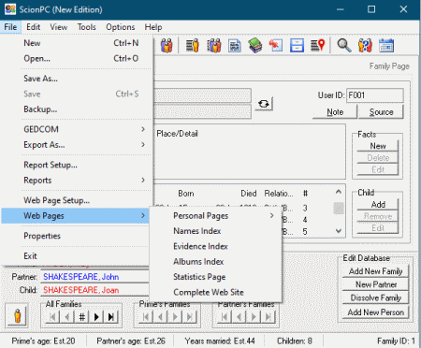Click the User ID field F001
Image resolution: width=421 pixels, height=348 pixels.
[x=375, y=95]
